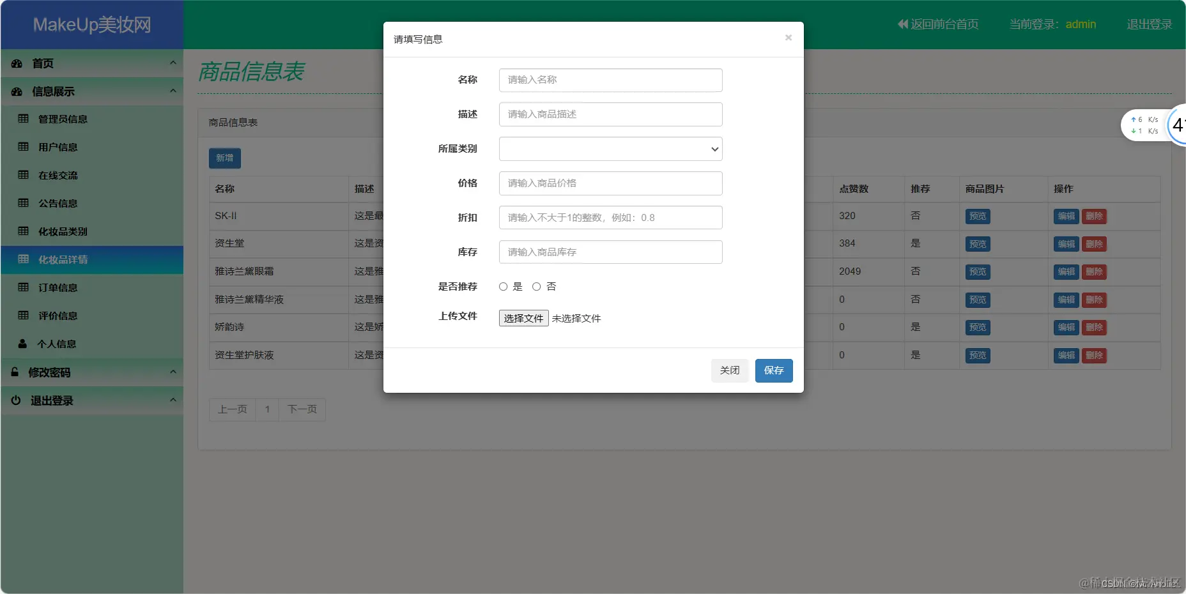Click the table icon next to 管理员信息
This screenshot has height=594, width=1186.
(22, 119)
